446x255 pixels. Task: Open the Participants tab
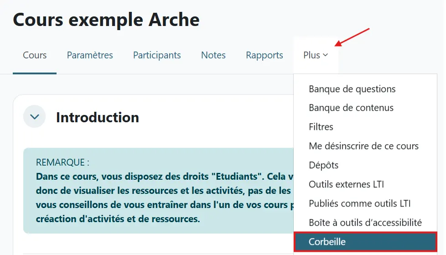click(x=157, y=55)
